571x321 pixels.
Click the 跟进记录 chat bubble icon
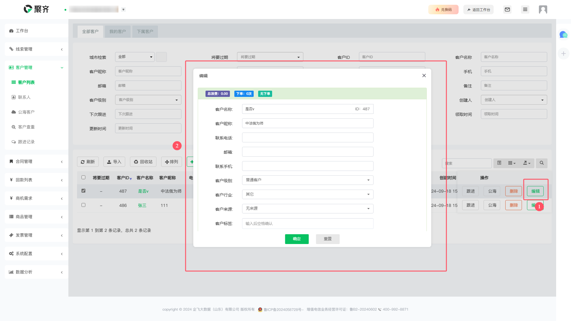(x=14, y=142)
